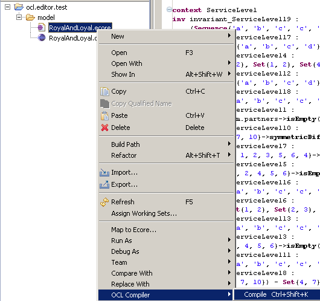Select Refresh in the context menu

[166, 202]
